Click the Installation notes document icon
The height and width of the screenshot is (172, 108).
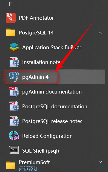click(14, 62)
